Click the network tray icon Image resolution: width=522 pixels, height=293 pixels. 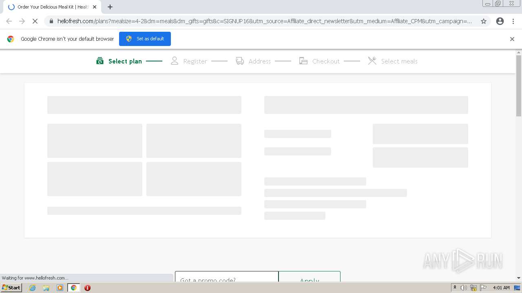[473, 288]
